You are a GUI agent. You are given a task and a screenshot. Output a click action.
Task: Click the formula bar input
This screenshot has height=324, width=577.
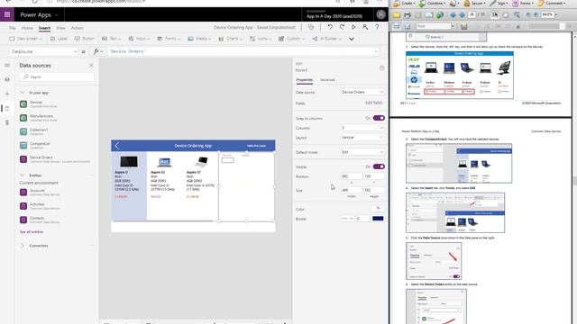243,51
